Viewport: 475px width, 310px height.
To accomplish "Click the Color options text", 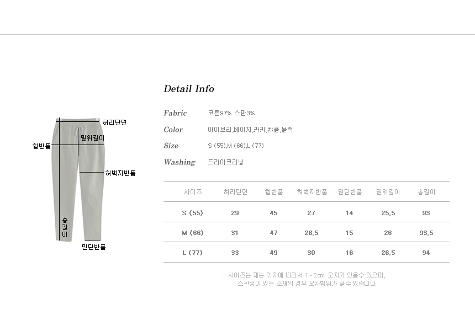I will (250, 130).
